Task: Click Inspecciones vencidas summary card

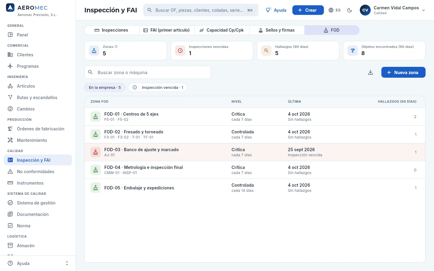Action: point(212,51)
